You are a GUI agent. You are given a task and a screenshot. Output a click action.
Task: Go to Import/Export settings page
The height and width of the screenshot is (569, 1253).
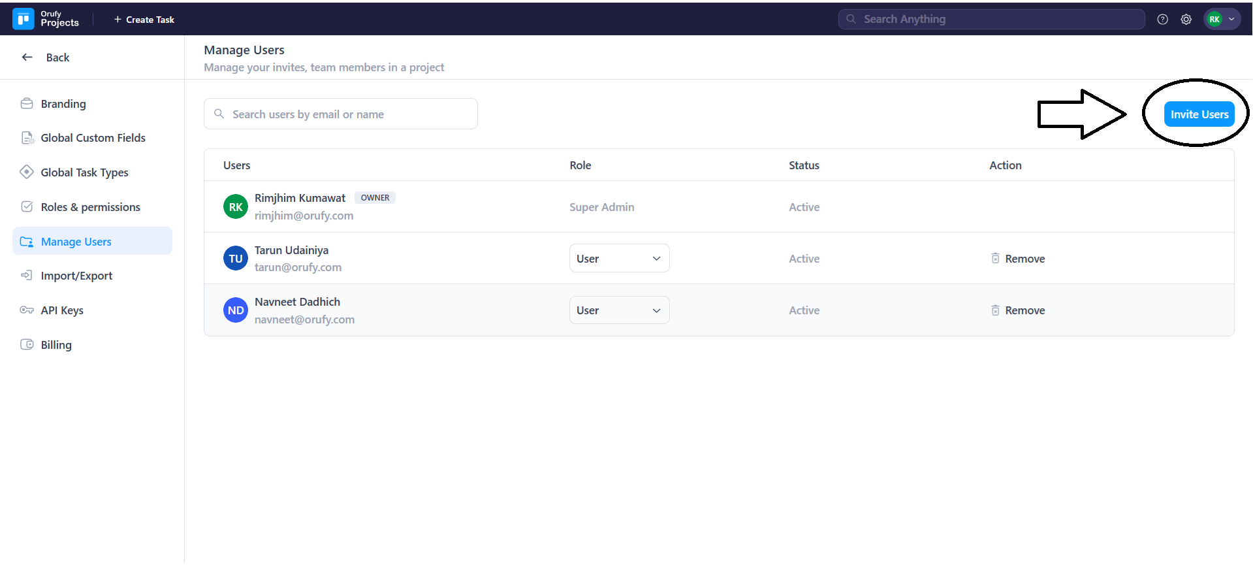[x=76, y=276]
